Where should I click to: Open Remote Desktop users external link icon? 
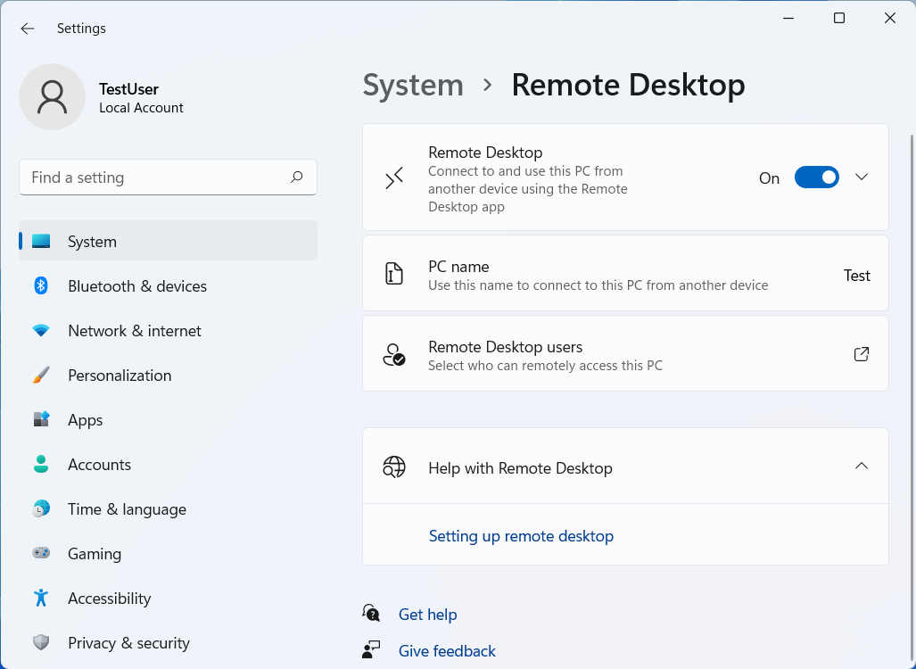pos(861,354)
